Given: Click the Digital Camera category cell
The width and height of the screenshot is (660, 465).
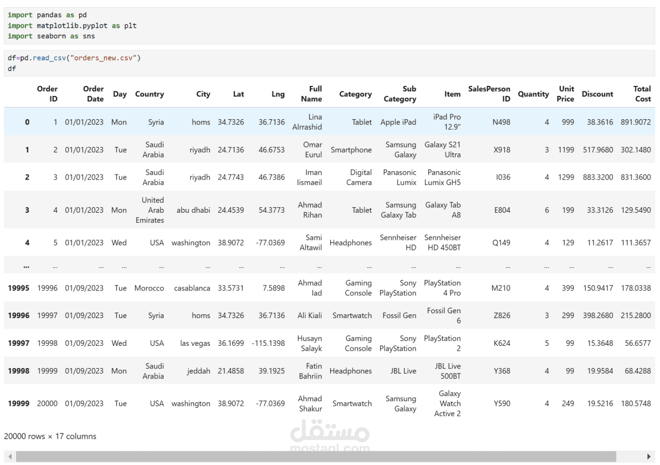Looking at the screenshot, I should click(x=359, y=177).
